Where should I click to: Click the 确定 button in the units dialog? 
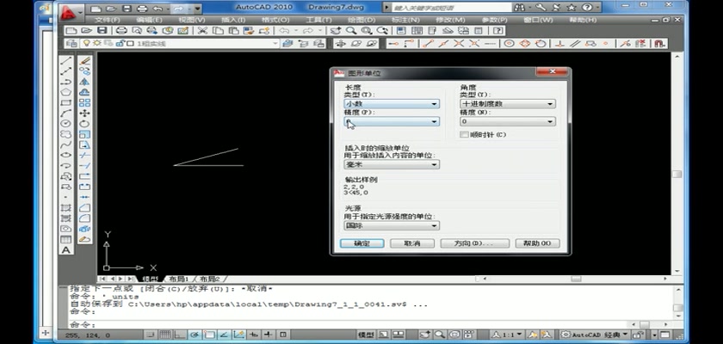[362, 243]
